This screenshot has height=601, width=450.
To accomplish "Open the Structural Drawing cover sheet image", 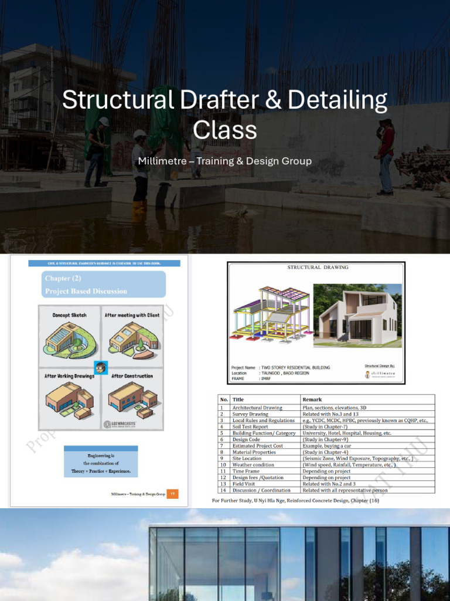I will [x=316, y=323].
